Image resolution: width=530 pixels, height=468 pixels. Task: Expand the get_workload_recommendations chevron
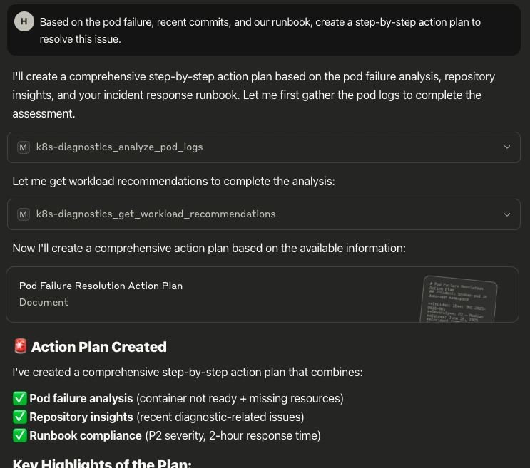(507, 214)
